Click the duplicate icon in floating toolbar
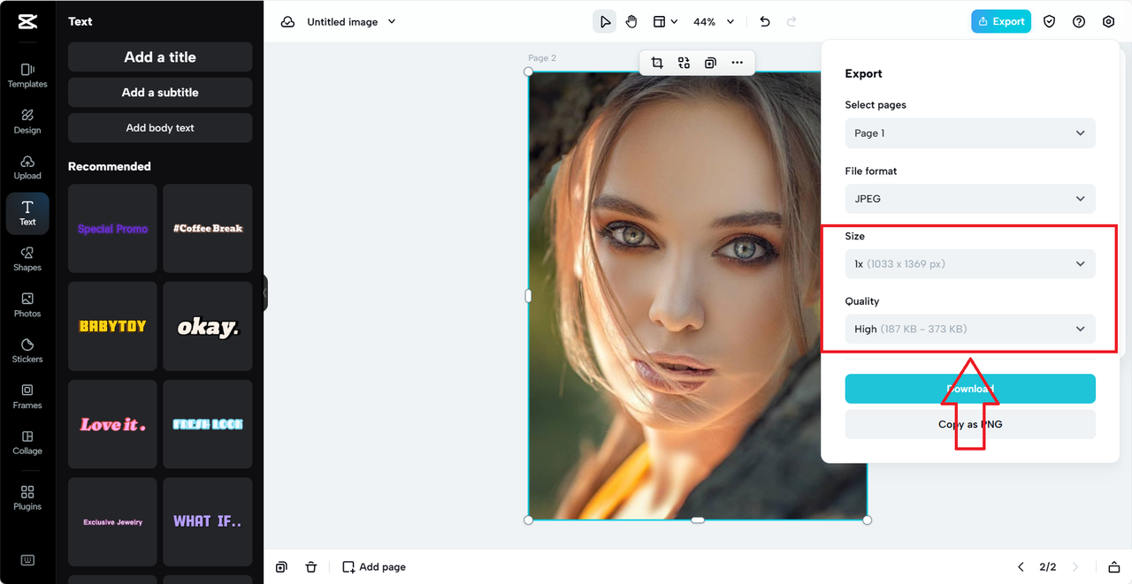The image size is (1132, 584). click(710, 63)
